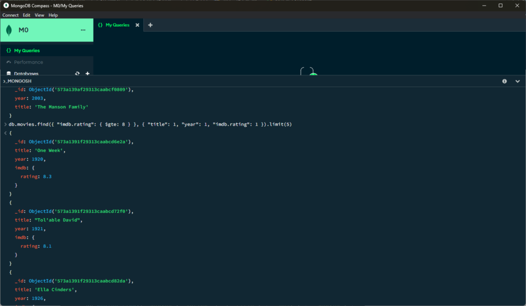The height and width of the screenshot is (306, 526).
Task: Click ObjectId ending caabcd72f0
Action: coord(81,212)
